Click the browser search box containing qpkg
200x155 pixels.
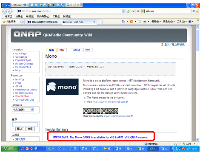pyautogui.click(x=166, y=11)
